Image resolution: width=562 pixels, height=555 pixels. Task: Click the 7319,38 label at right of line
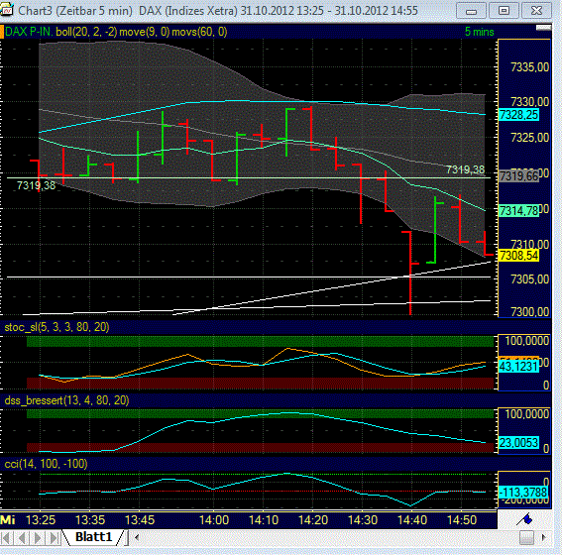465,169
